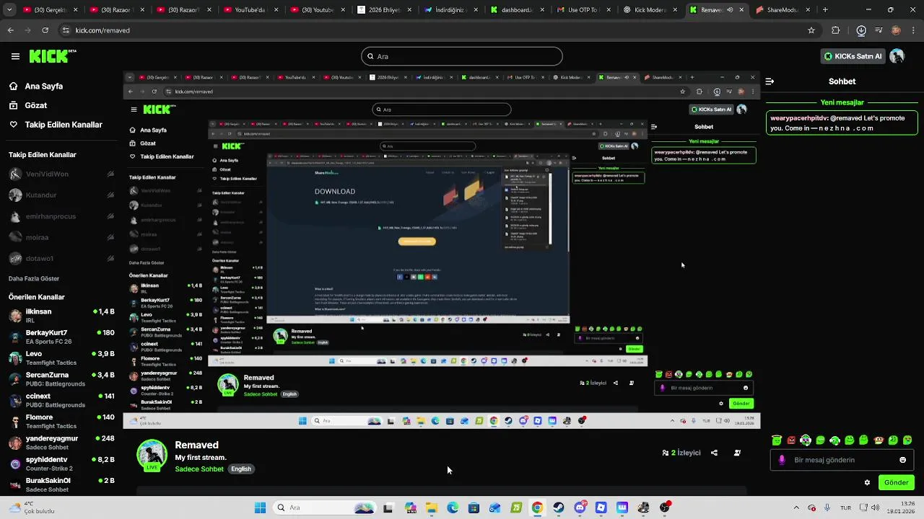The image size is (924, 519).
Task: Click the Ara search box on Kick
Action: pyautogui.click(x=462, y=56)
